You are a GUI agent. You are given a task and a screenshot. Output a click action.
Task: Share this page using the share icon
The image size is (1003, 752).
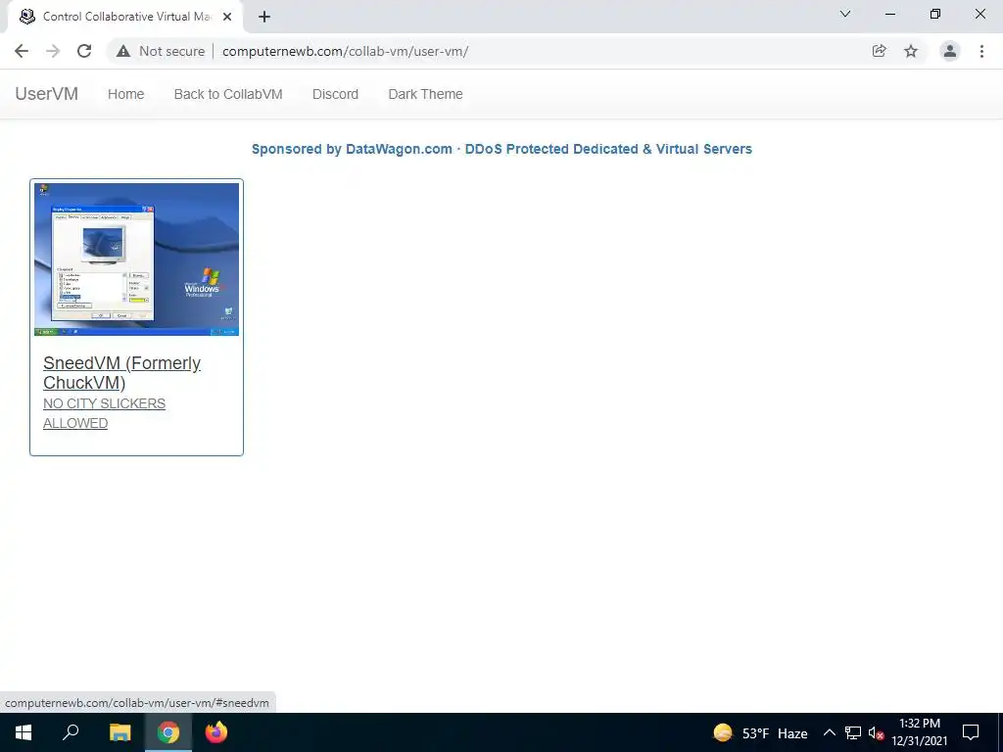[x=879, y=51]
